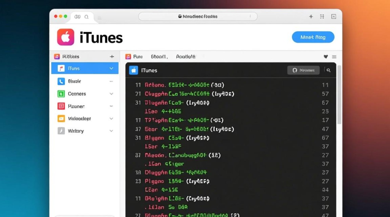Click the grid icon in the browser toolbar
This screenshot has height=217, width=390.
pyautogui.click(x=322, y=16)
